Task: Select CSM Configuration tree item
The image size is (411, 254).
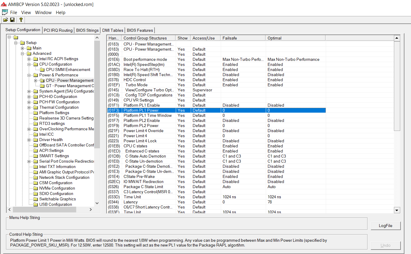Action: 55,183
